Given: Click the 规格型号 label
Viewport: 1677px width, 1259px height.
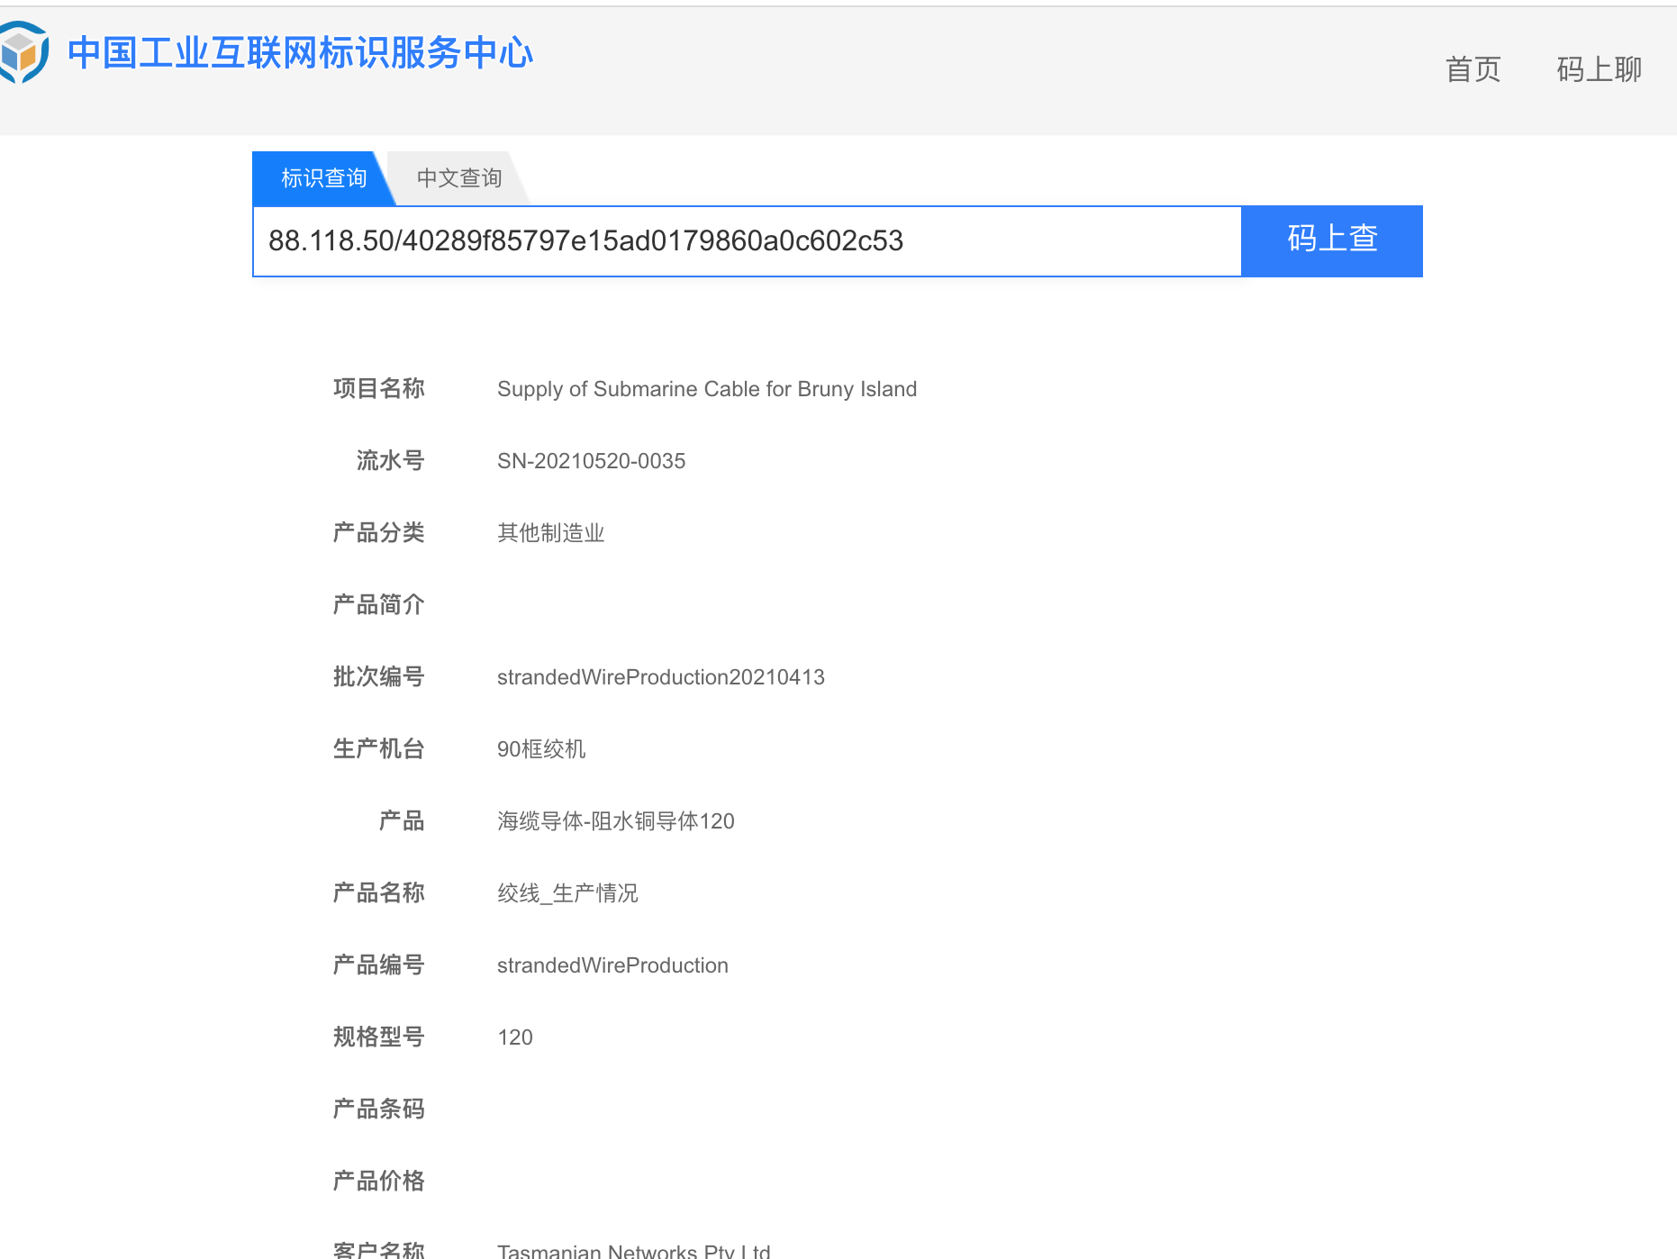Looking at the screenshot, I should [x=378, y=1037].
